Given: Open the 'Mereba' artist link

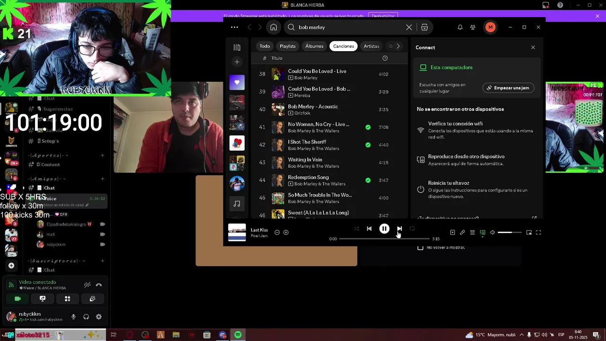Looking at the screenshot, I should point(303,95).
